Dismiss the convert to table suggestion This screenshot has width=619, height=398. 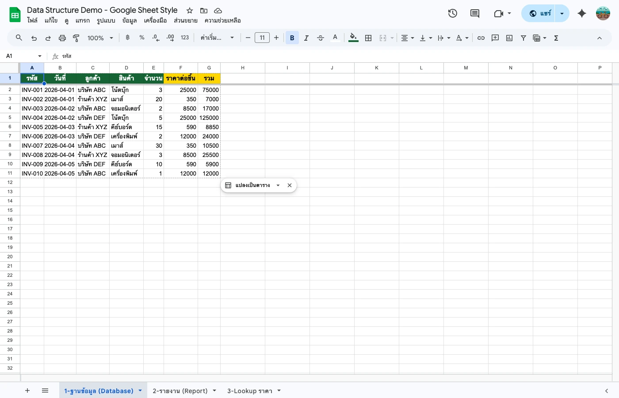(x=290, y=185)
